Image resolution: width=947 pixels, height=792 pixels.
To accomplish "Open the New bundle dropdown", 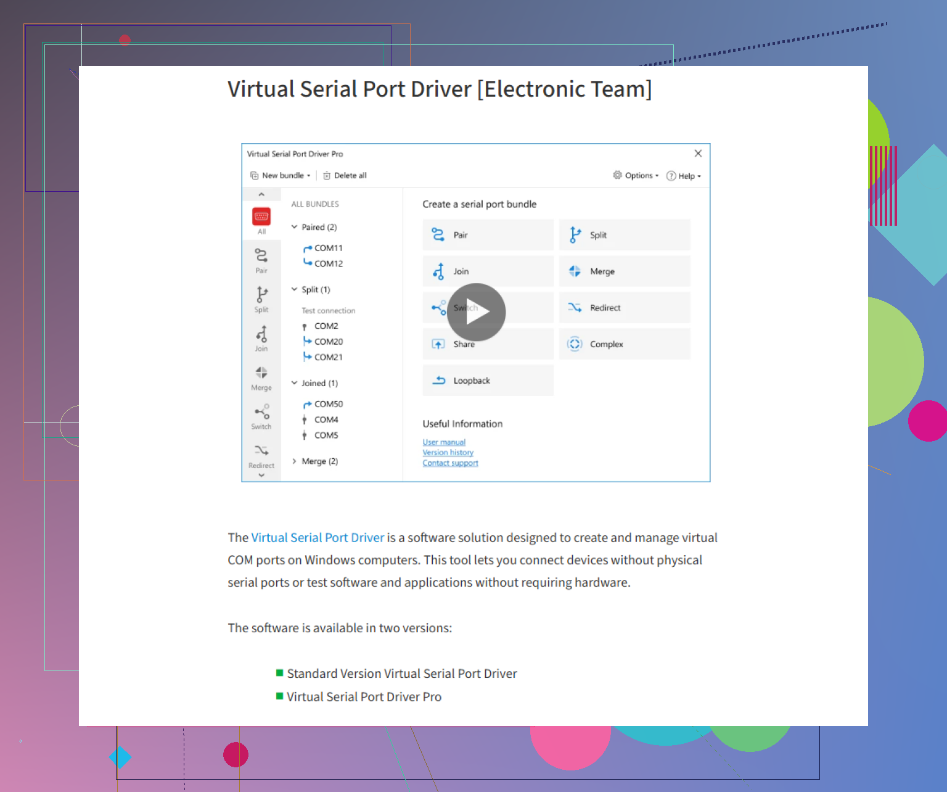I will (x=281, y=176).
